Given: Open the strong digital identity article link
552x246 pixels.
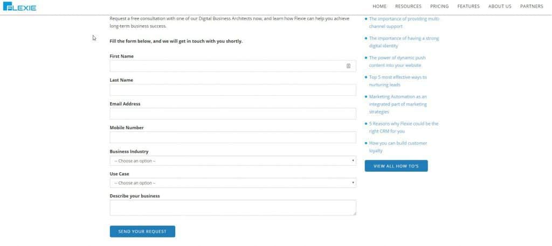Looking at the screenshot, I should point(404,42).
